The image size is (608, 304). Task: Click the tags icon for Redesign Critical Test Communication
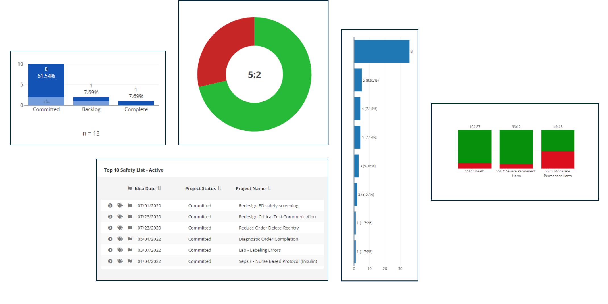pyautogui.click(x=120, y=216)
